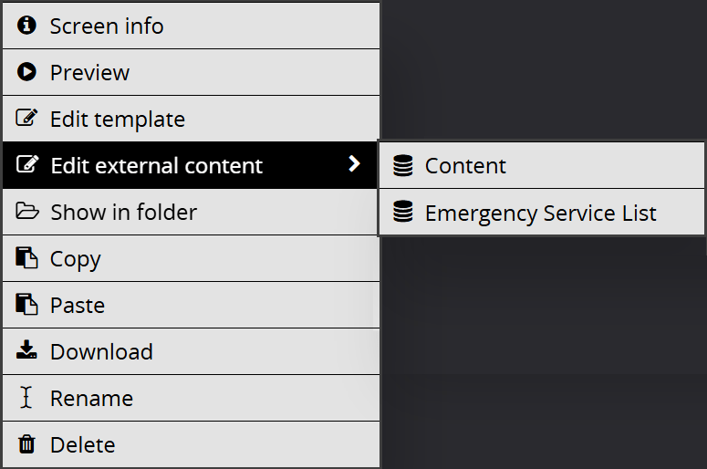The height and width of the screenshot is (469, 707).
Task: Choose Content from the submenu
Action: click(542, 165)
